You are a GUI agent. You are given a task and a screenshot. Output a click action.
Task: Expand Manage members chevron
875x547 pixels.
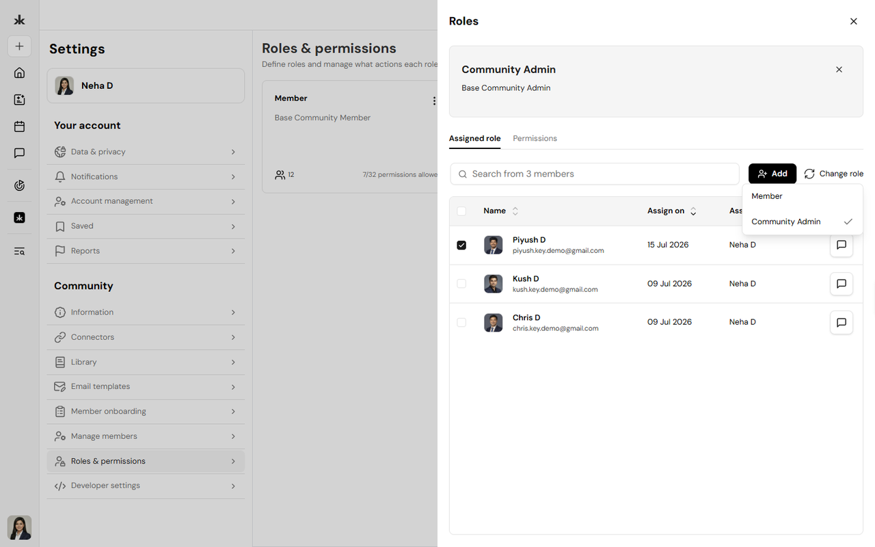(233, 436)
